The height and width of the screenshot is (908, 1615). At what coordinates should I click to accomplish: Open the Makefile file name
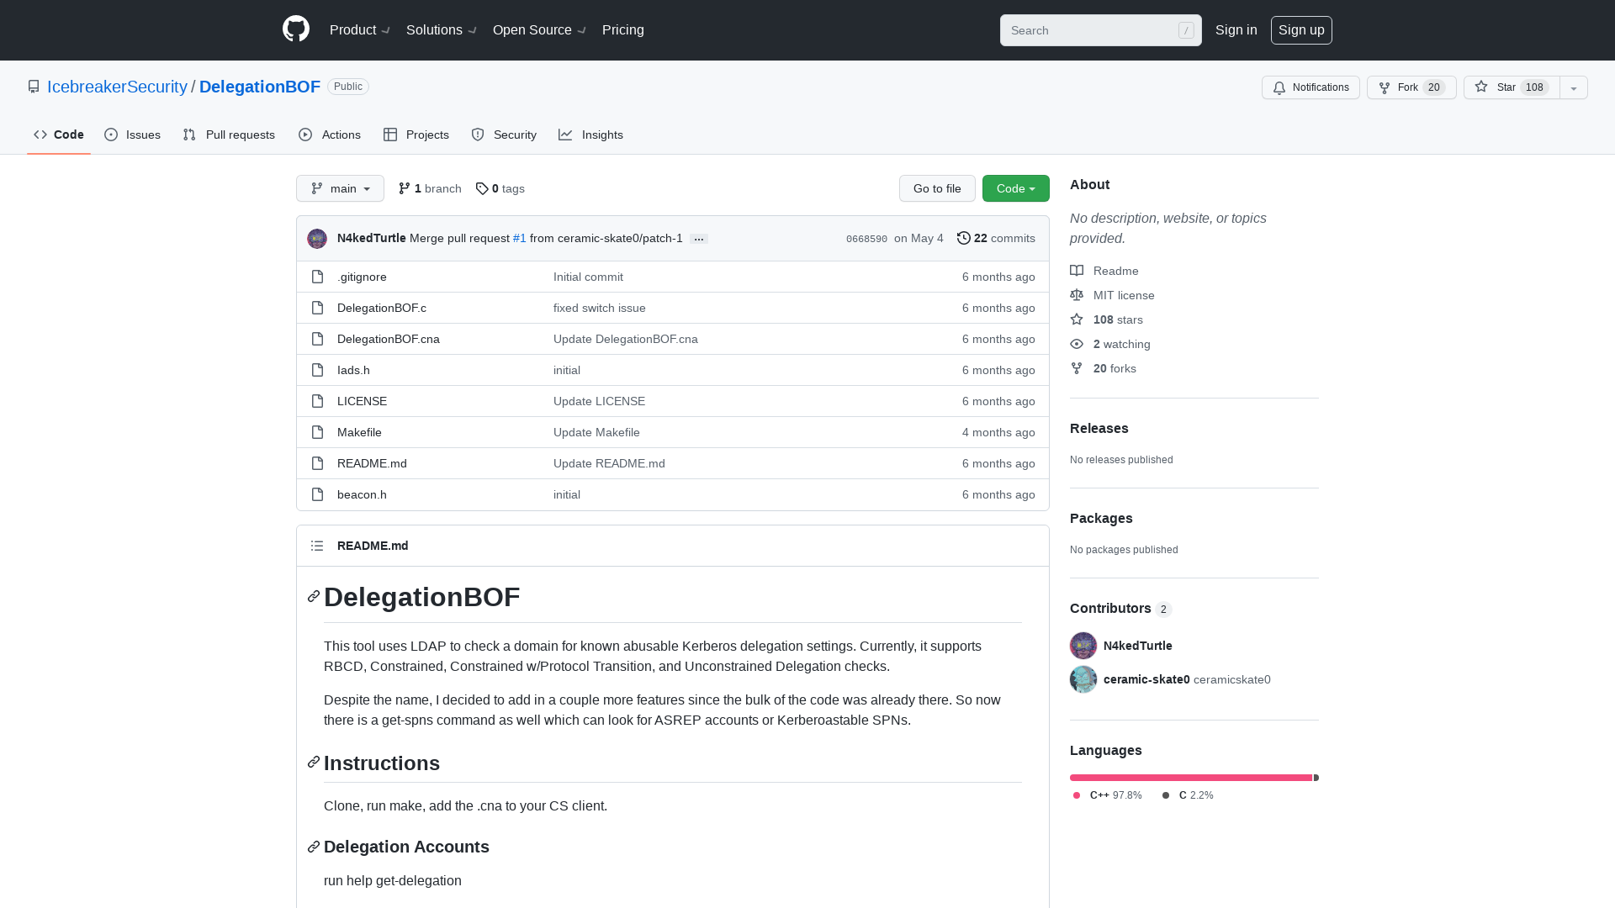tap(359, 432)
